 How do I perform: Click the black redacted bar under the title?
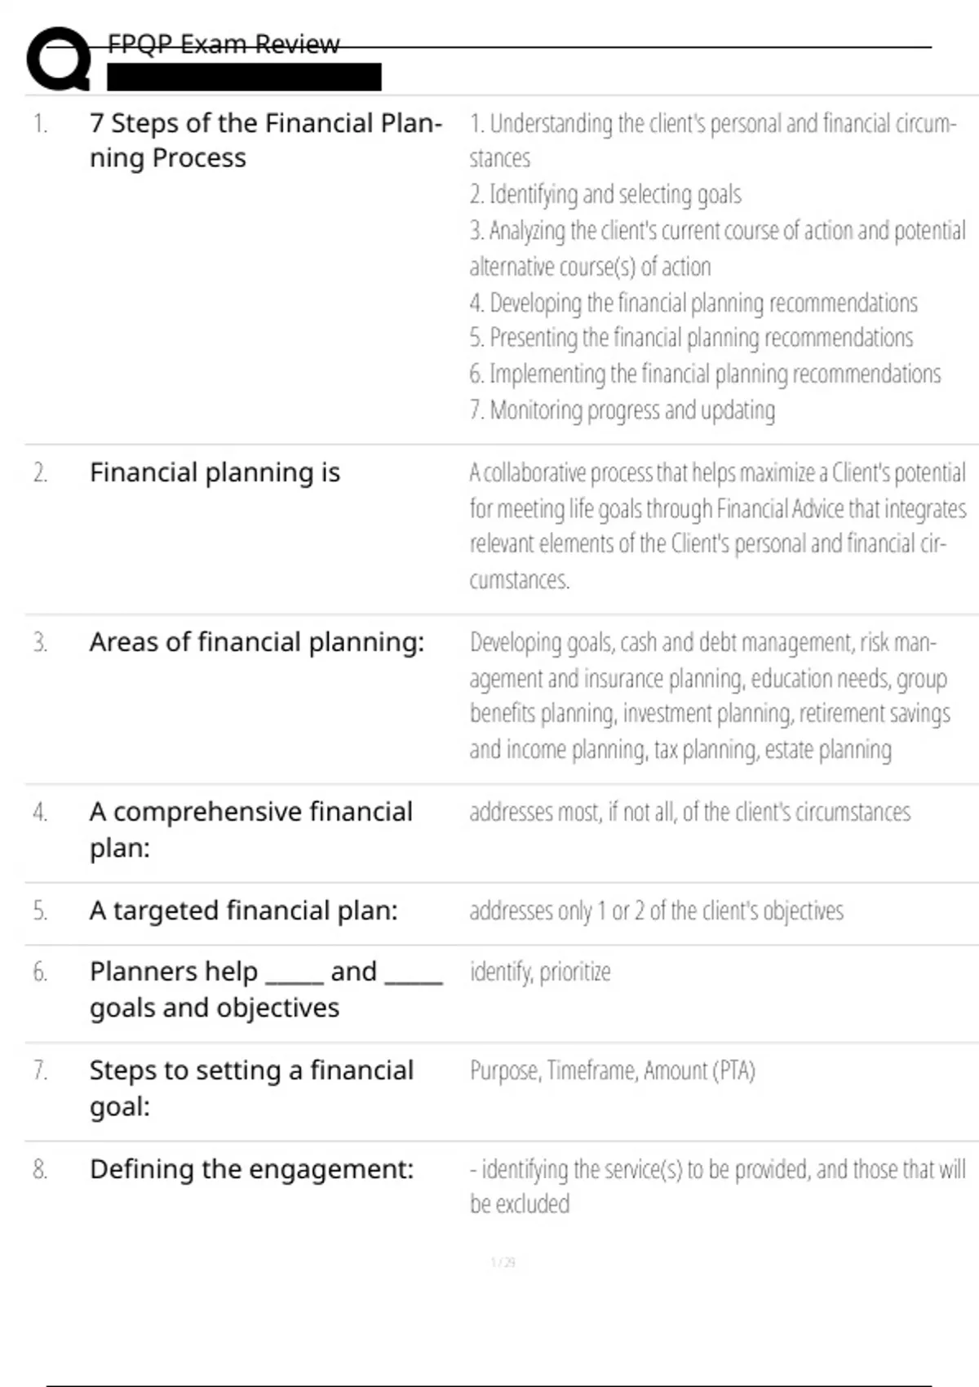tap(244, 78)
